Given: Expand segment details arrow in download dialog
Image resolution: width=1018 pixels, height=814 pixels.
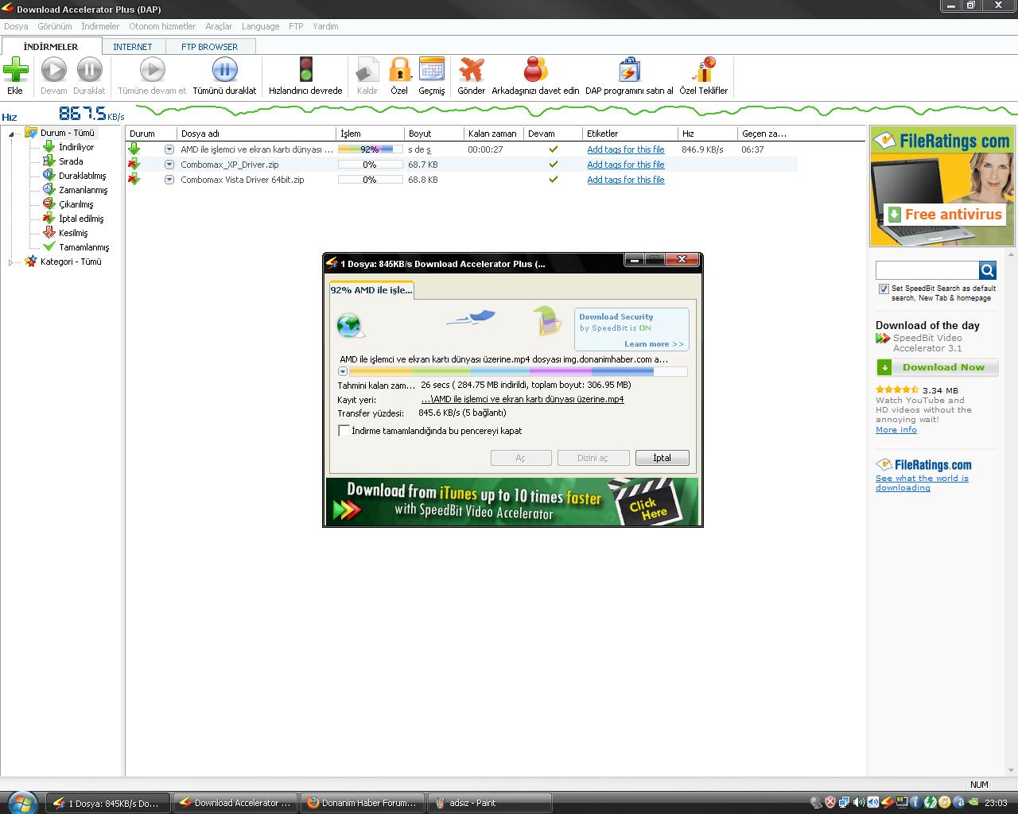Looking at the screenshot, I should point(343,371).
